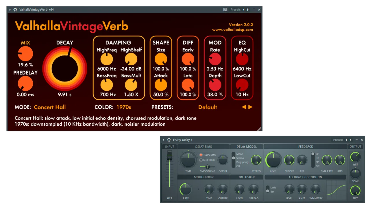The image size is (370, 208).
Task: Go to next preset in Fruity Delay 3 title bar
Action: coord(351,140)
